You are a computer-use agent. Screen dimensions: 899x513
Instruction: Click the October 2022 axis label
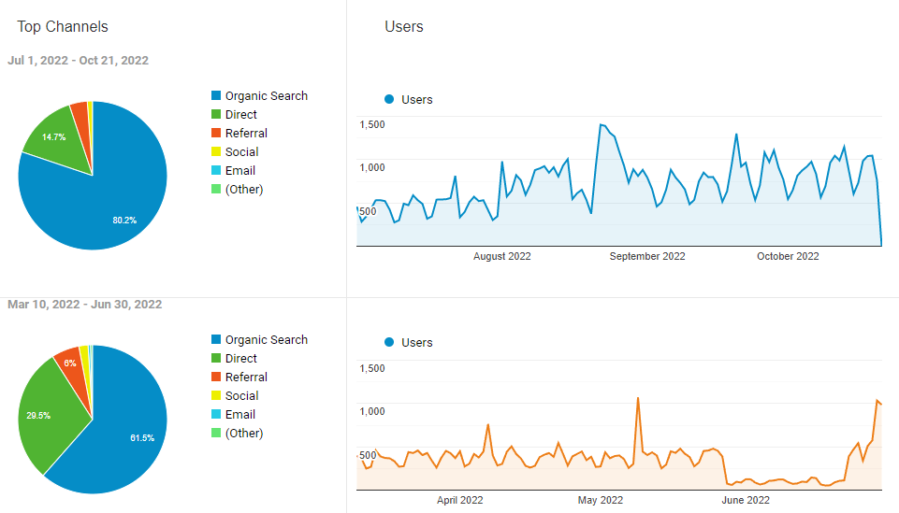[788, 256]
